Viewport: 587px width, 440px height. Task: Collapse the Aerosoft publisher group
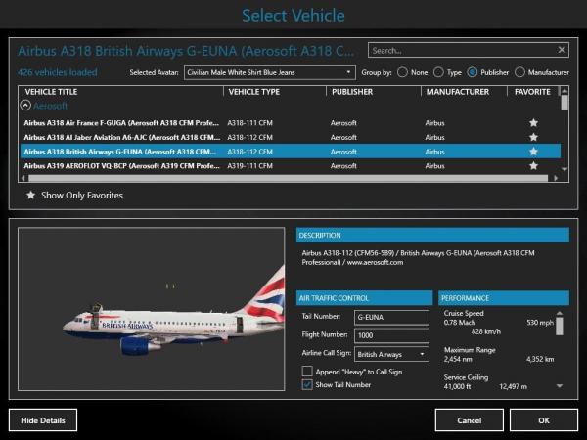[25, 106]
